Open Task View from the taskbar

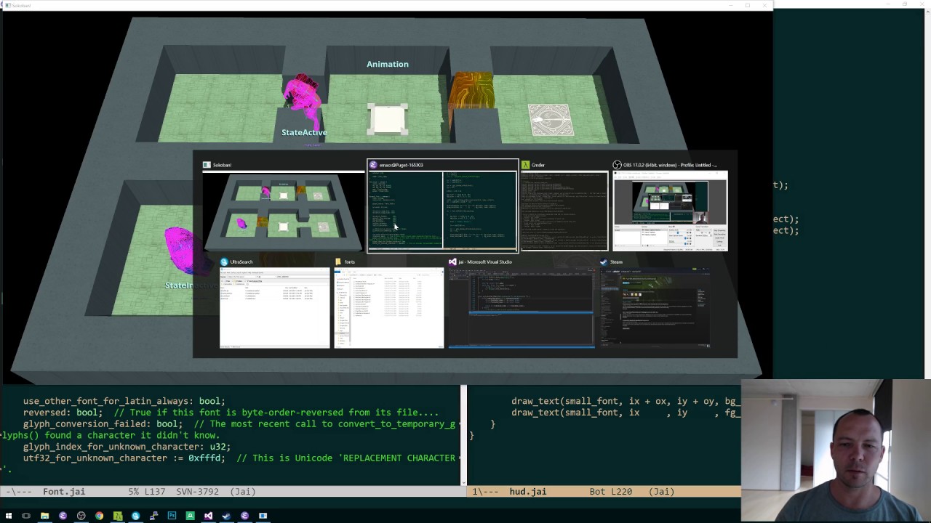click(26, 516)
